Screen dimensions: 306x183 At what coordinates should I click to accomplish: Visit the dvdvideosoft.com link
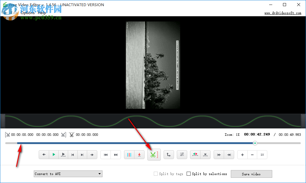pyautogui.click(x=282, y=13)
